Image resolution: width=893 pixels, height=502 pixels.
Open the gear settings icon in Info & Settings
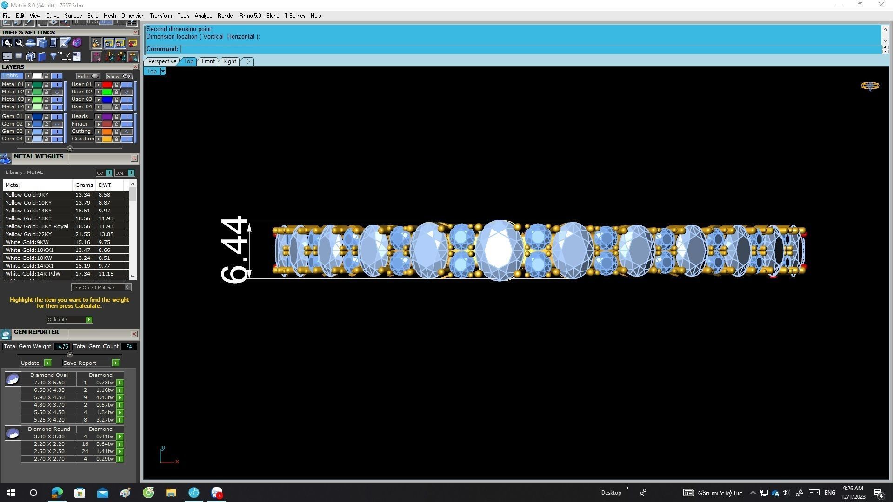[x=7, y=43]
